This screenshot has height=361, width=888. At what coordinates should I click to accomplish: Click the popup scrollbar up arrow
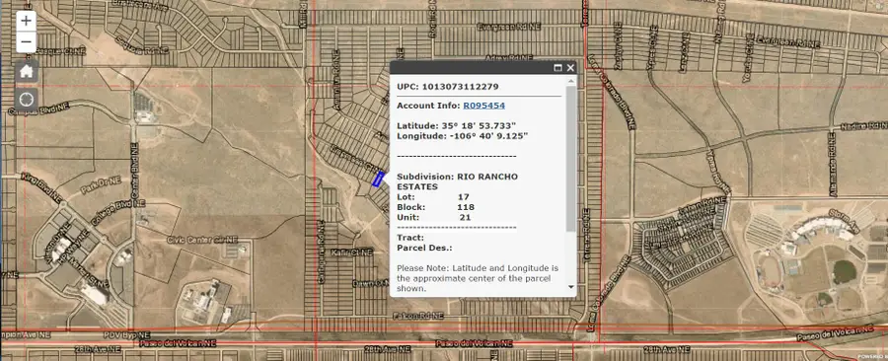pyautogui.click(x=570, y=81)
